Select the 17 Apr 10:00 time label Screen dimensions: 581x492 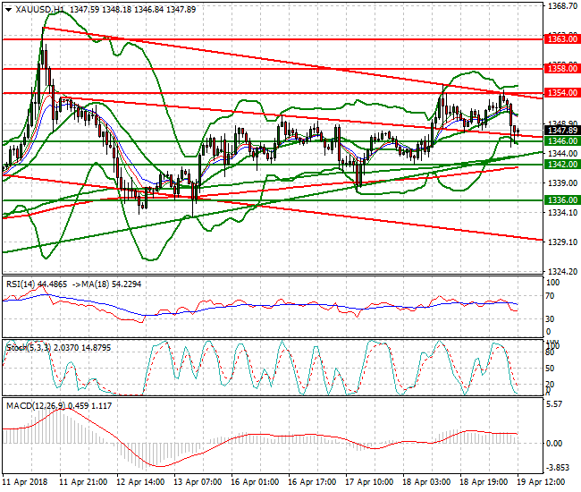tap(369, 482)
